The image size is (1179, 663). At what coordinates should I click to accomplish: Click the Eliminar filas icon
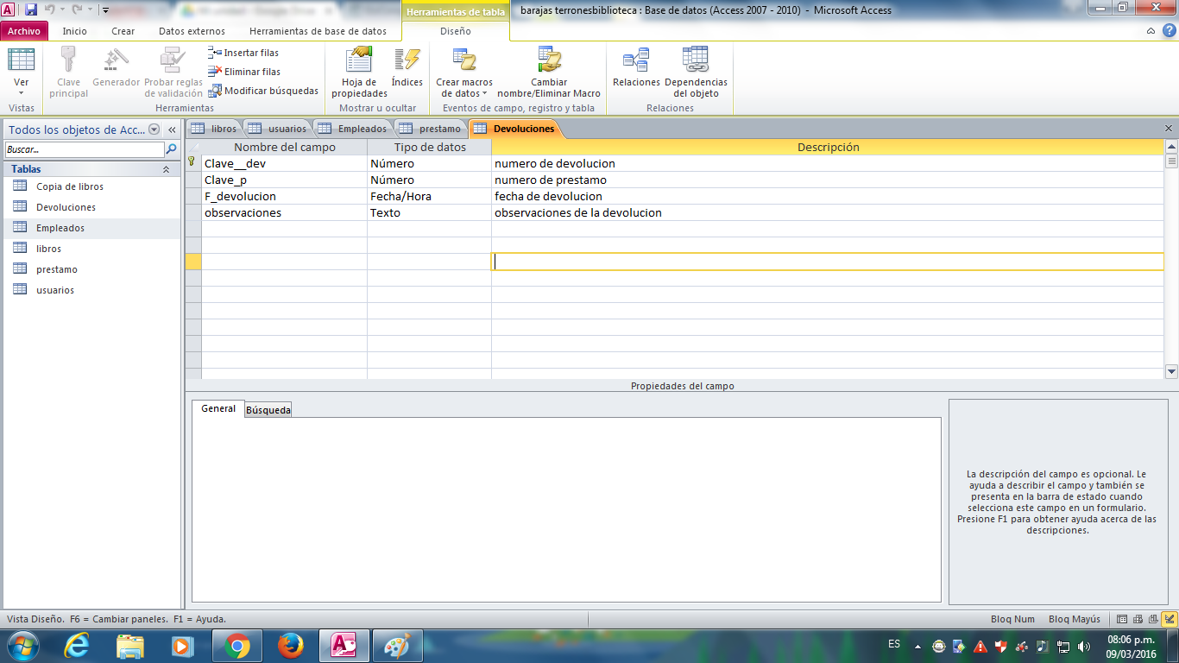point(215,72)
